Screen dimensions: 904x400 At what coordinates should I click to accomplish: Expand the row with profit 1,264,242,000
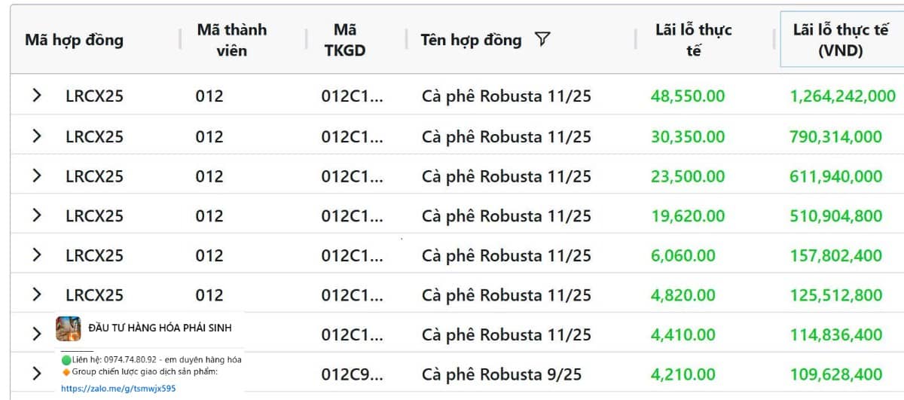(x=36, y=96)
